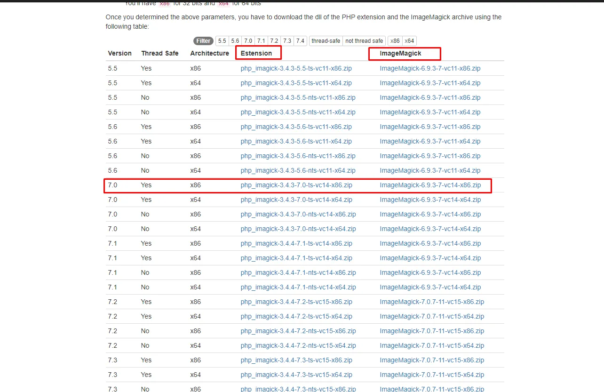Toggle the 5.6 version filter
Image resolution: width=604 pixels, height=392 pixels.
[x=235, y=41]
